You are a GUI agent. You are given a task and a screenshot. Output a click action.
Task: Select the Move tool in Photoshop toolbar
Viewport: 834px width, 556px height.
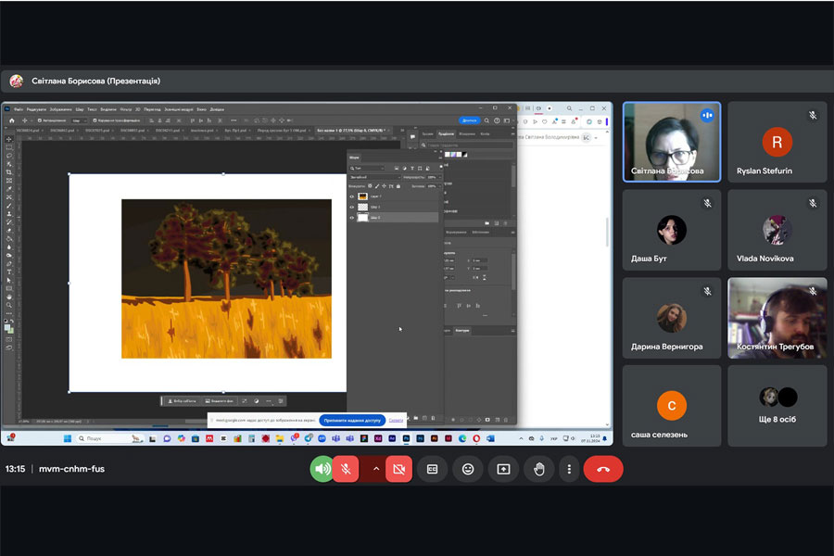coord(9,139)
